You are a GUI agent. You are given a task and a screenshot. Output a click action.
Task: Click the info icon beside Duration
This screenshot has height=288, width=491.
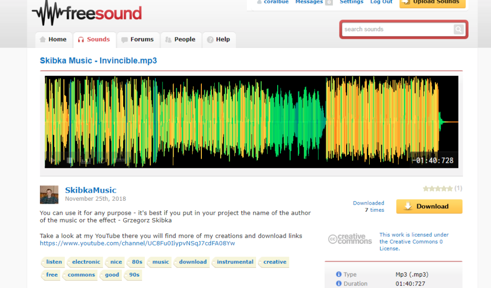pyautogui.click(x=339, y=283)
